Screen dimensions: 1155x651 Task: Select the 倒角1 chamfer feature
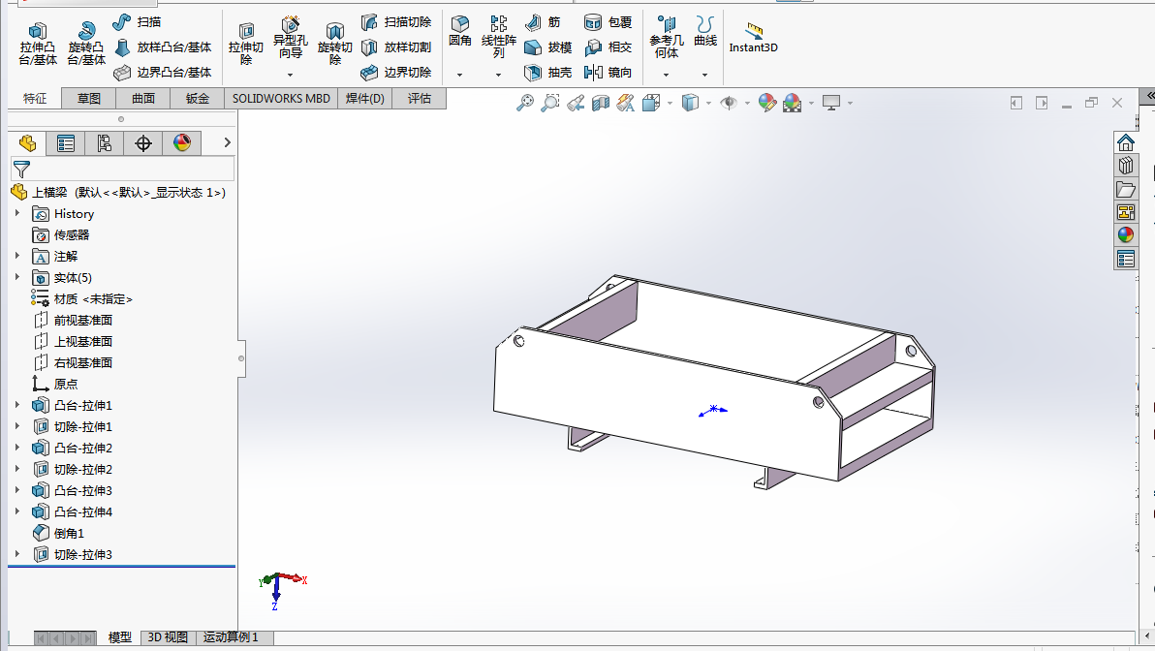[59, 533]
